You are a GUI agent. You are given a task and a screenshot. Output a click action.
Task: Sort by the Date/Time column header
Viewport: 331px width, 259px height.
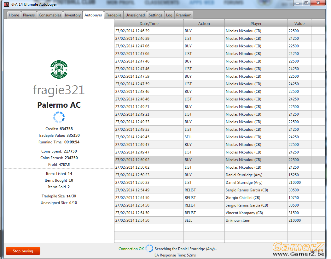[149, 23]
